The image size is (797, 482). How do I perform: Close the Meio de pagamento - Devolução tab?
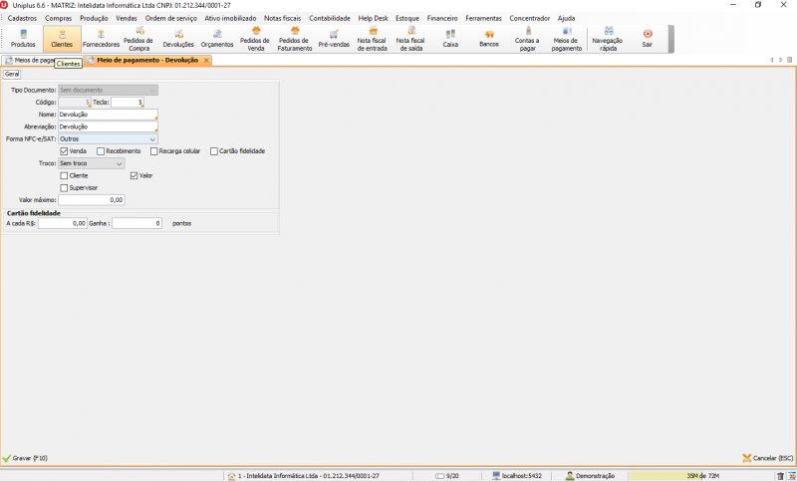coord(206,61)
